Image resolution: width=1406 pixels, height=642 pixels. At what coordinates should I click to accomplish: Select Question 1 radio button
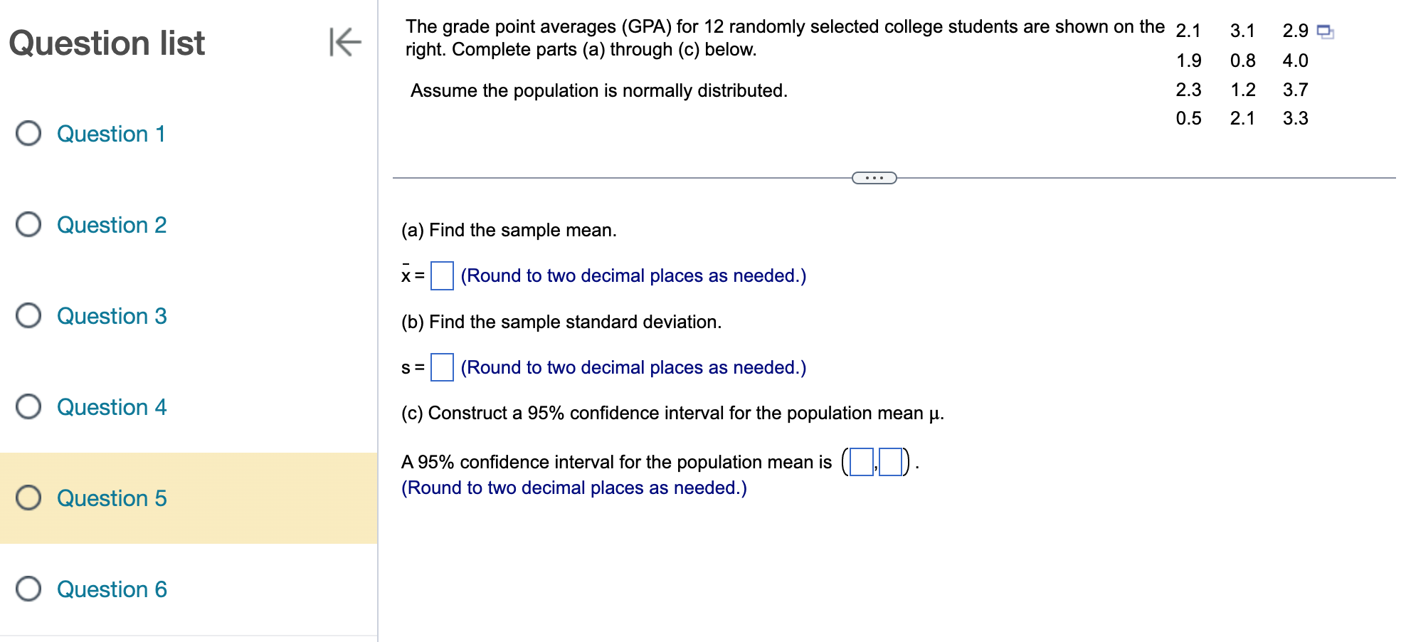[x=28, y=134]
